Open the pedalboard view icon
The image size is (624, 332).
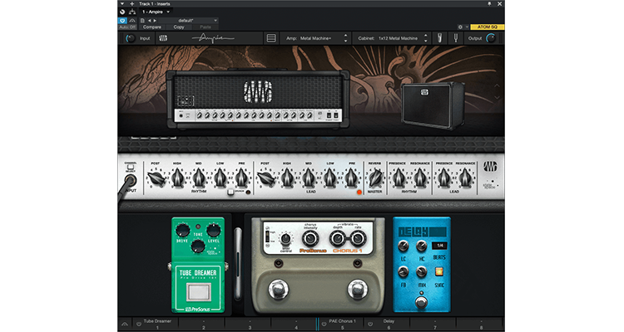[163, 38]
